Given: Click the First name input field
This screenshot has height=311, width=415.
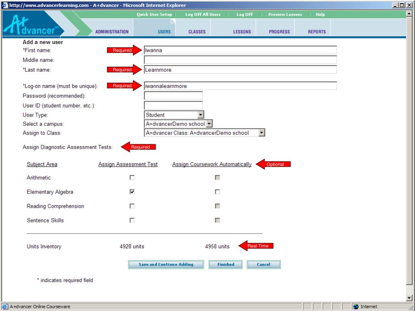Looking at the screenshot, I should [240, 50].
